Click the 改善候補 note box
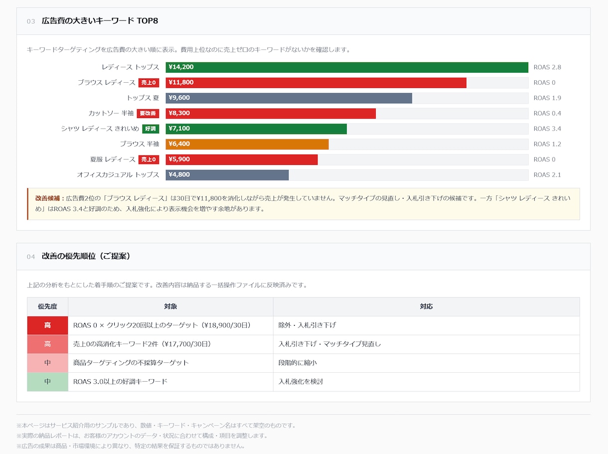This screenshot has width=608, height=454. [x=304, y=204]
